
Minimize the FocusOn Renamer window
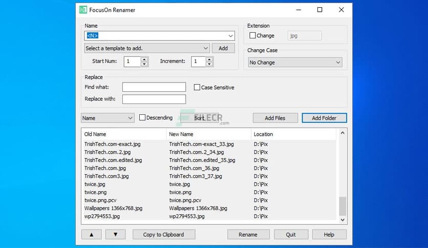pos(298,10)
